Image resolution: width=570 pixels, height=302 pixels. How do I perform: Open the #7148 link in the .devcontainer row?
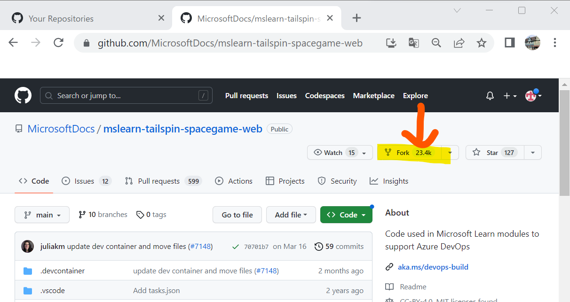pos(267,271)
